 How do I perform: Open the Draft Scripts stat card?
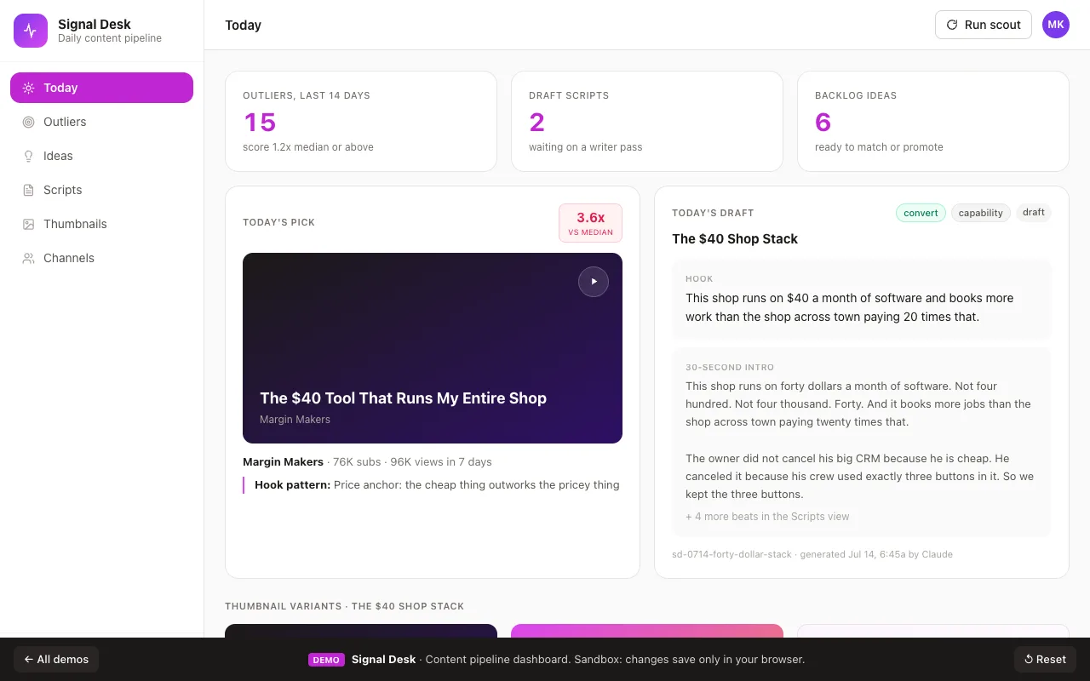click(x=647, y=121)
